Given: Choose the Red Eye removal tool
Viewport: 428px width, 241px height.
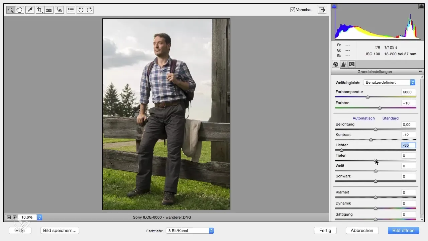Looking at the screenshot, I should (59, 10).
